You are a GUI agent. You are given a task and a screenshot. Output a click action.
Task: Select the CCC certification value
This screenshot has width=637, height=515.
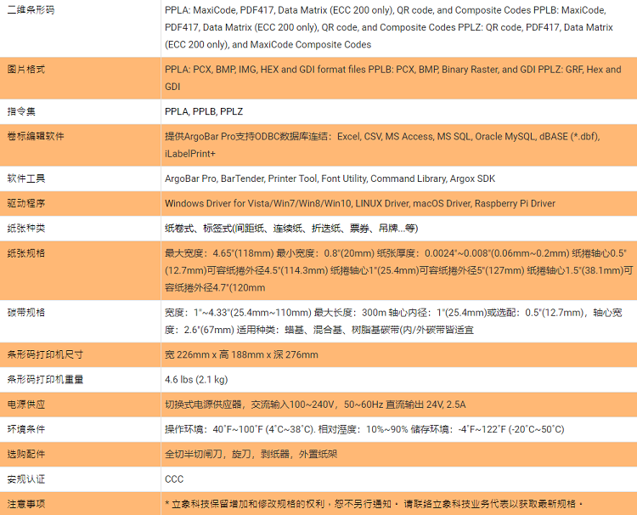click(x=174, y=479)
